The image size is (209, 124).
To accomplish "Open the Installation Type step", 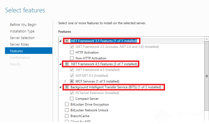I will coord(22,31).
